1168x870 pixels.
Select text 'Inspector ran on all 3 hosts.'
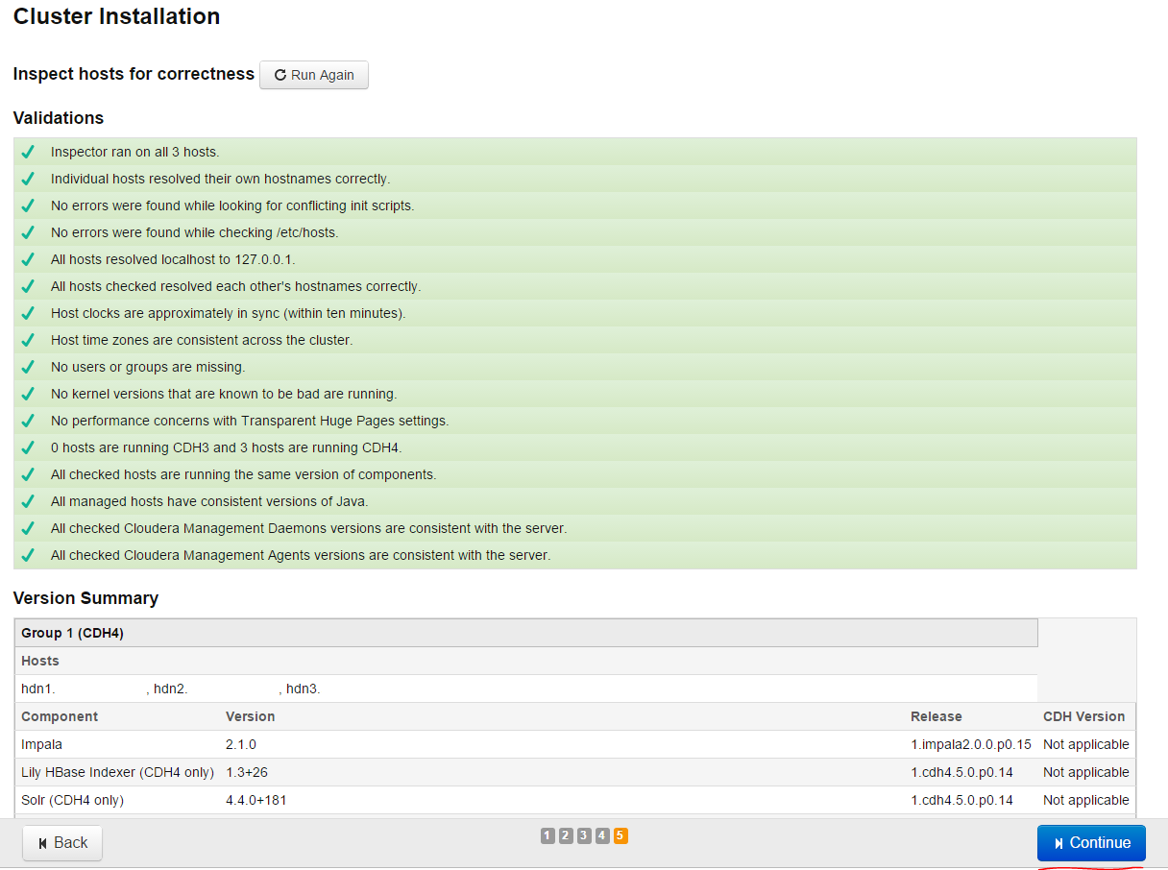click(135, 152)
